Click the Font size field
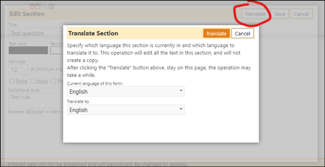325x167 pixels. tap(18, 70)
